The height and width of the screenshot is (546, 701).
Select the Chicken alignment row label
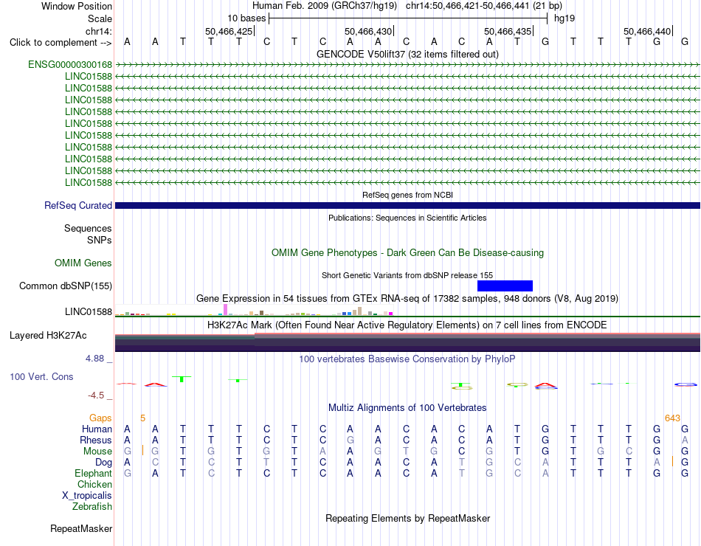(94, 485)
